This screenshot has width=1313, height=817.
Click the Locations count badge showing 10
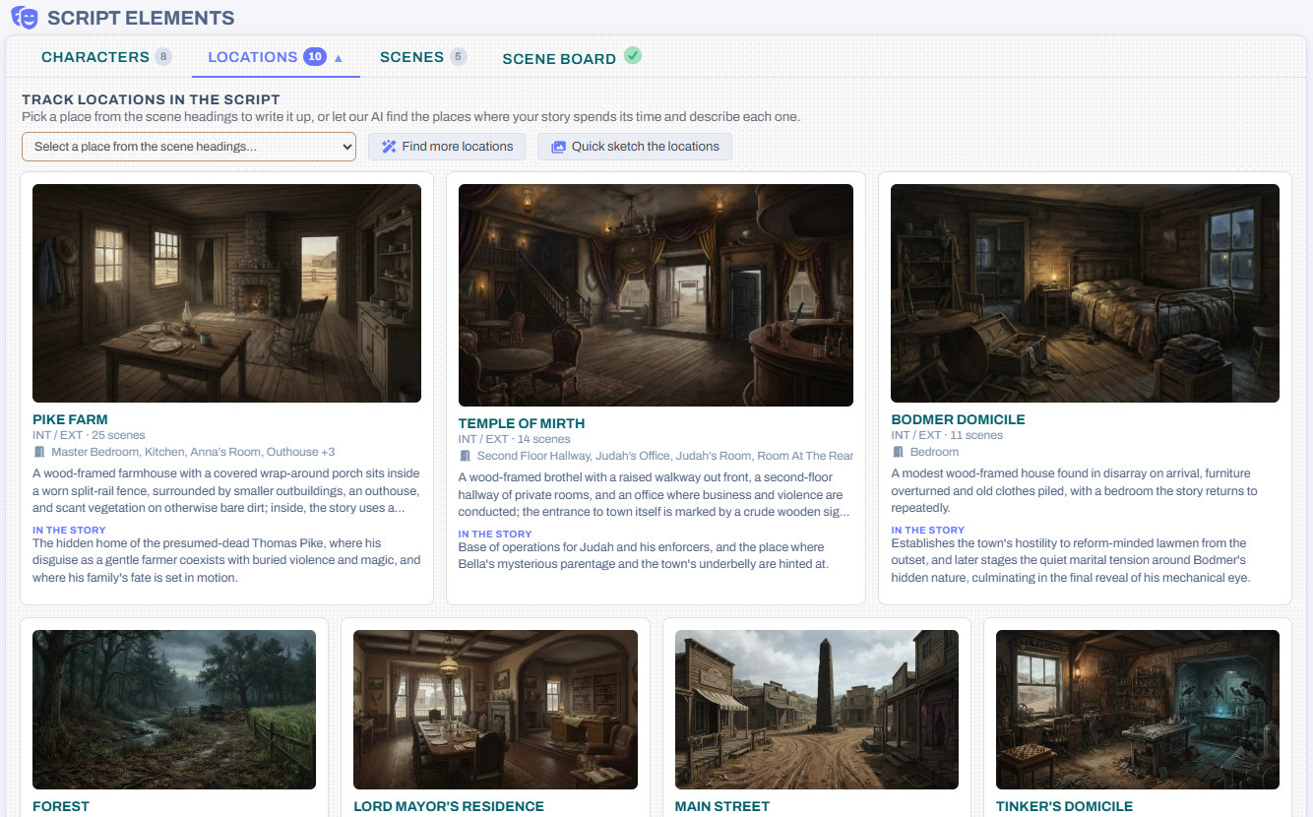click(315, 57)
